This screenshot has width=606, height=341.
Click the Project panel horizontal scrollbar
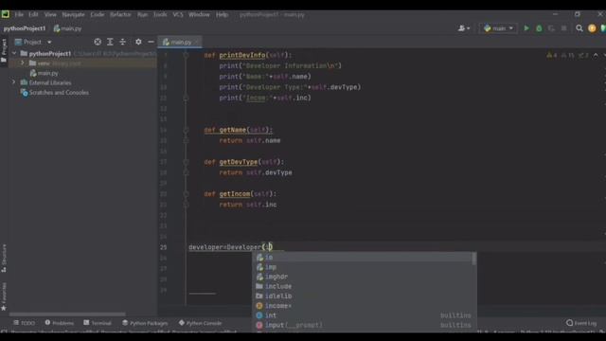[67, 314]
